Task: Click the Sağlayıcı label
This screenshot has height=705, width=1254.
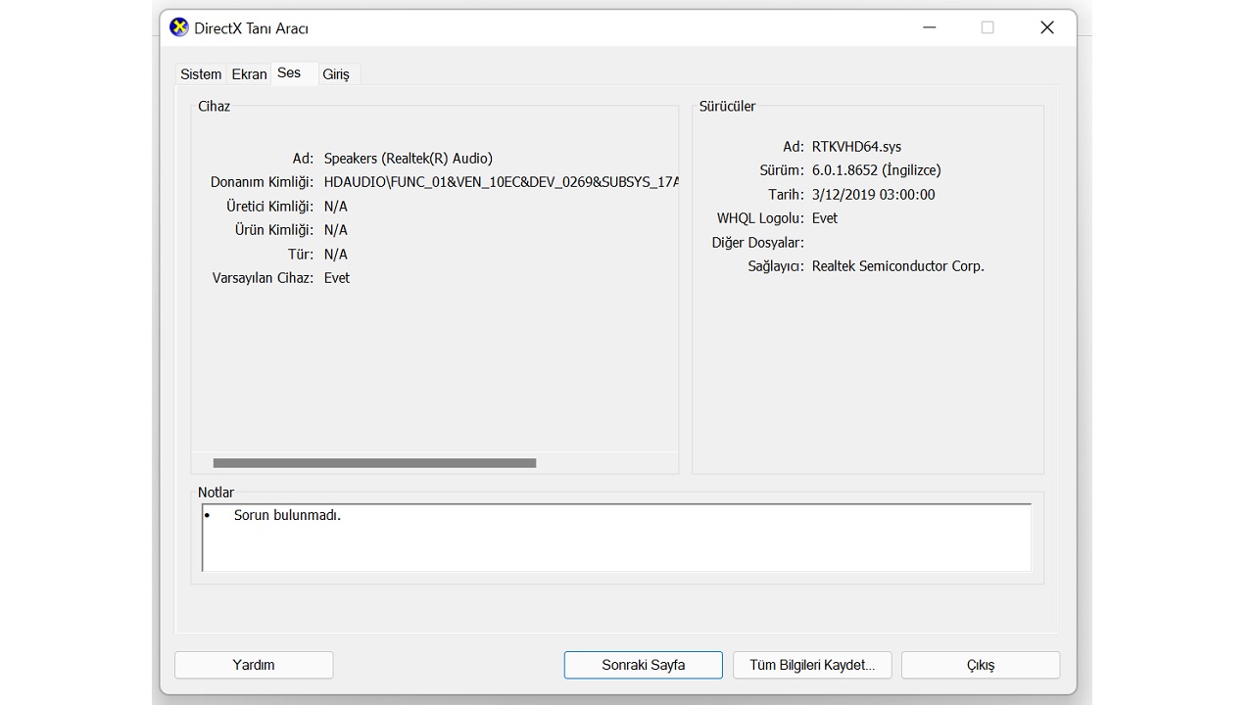Action: (x=776, y=266)
